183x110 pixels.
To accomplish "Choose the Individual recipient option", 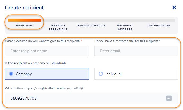I will tap(101, 74).
